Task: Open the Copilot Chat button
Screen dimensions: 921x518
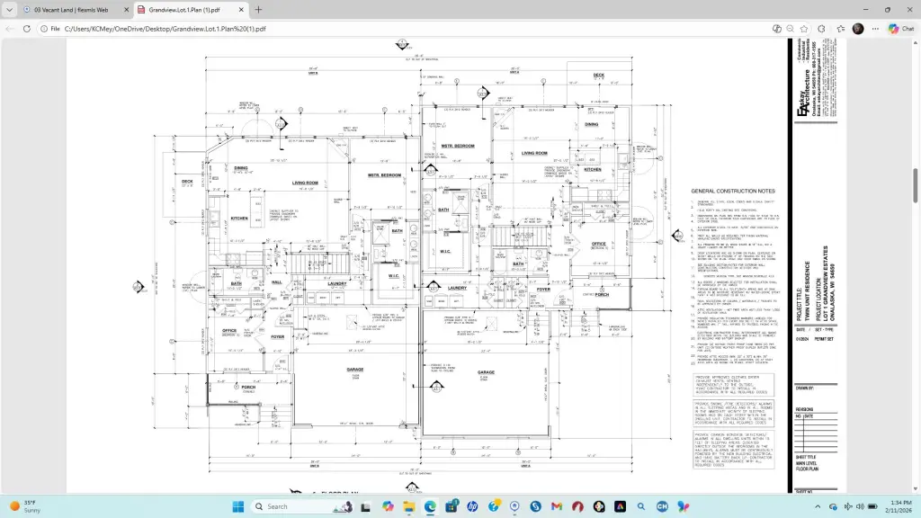Action: coord(900,29)
